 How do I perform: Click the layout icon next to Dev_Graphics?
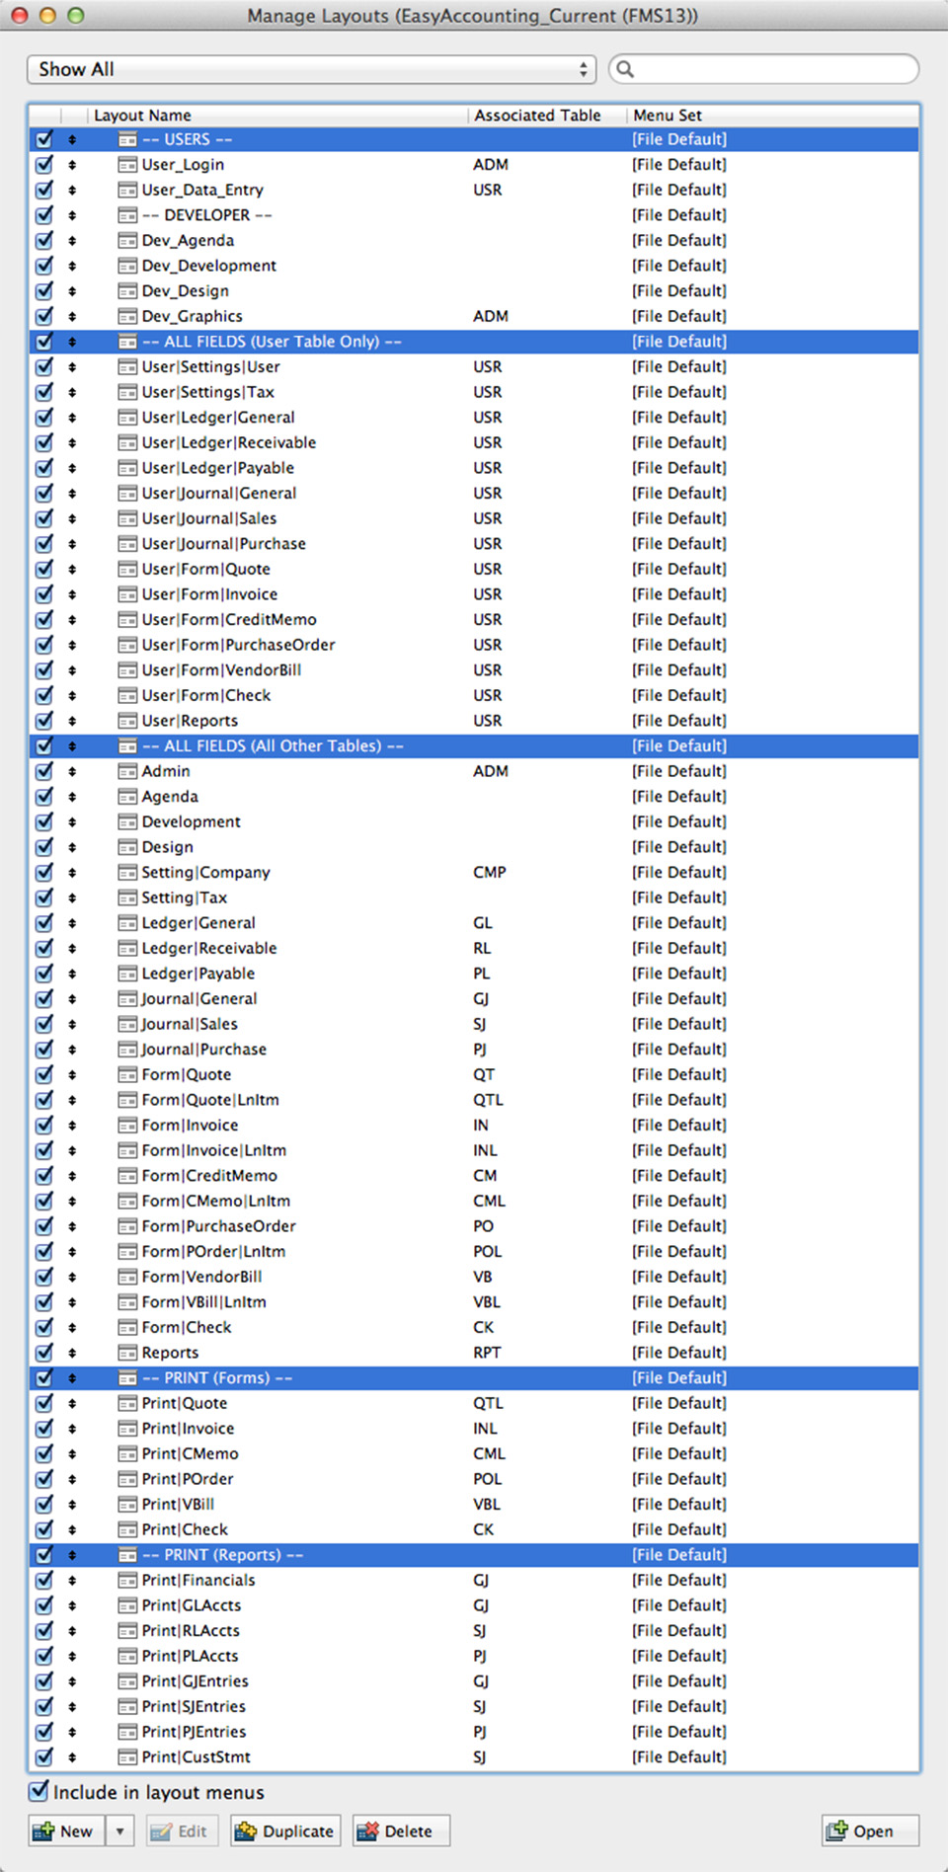pyautogui.click(x=127, y=317)
